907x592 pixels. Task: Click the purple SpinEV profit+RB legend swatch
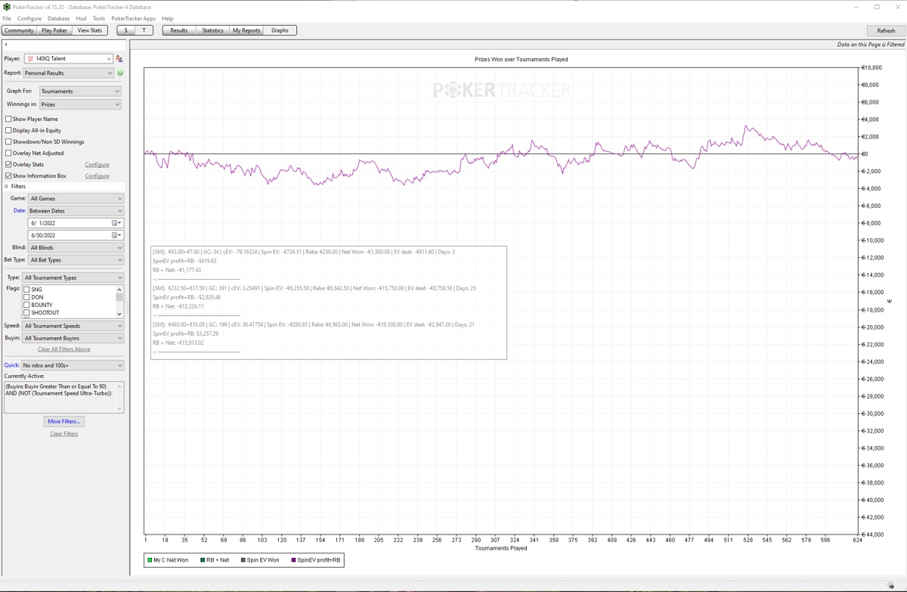294,560
